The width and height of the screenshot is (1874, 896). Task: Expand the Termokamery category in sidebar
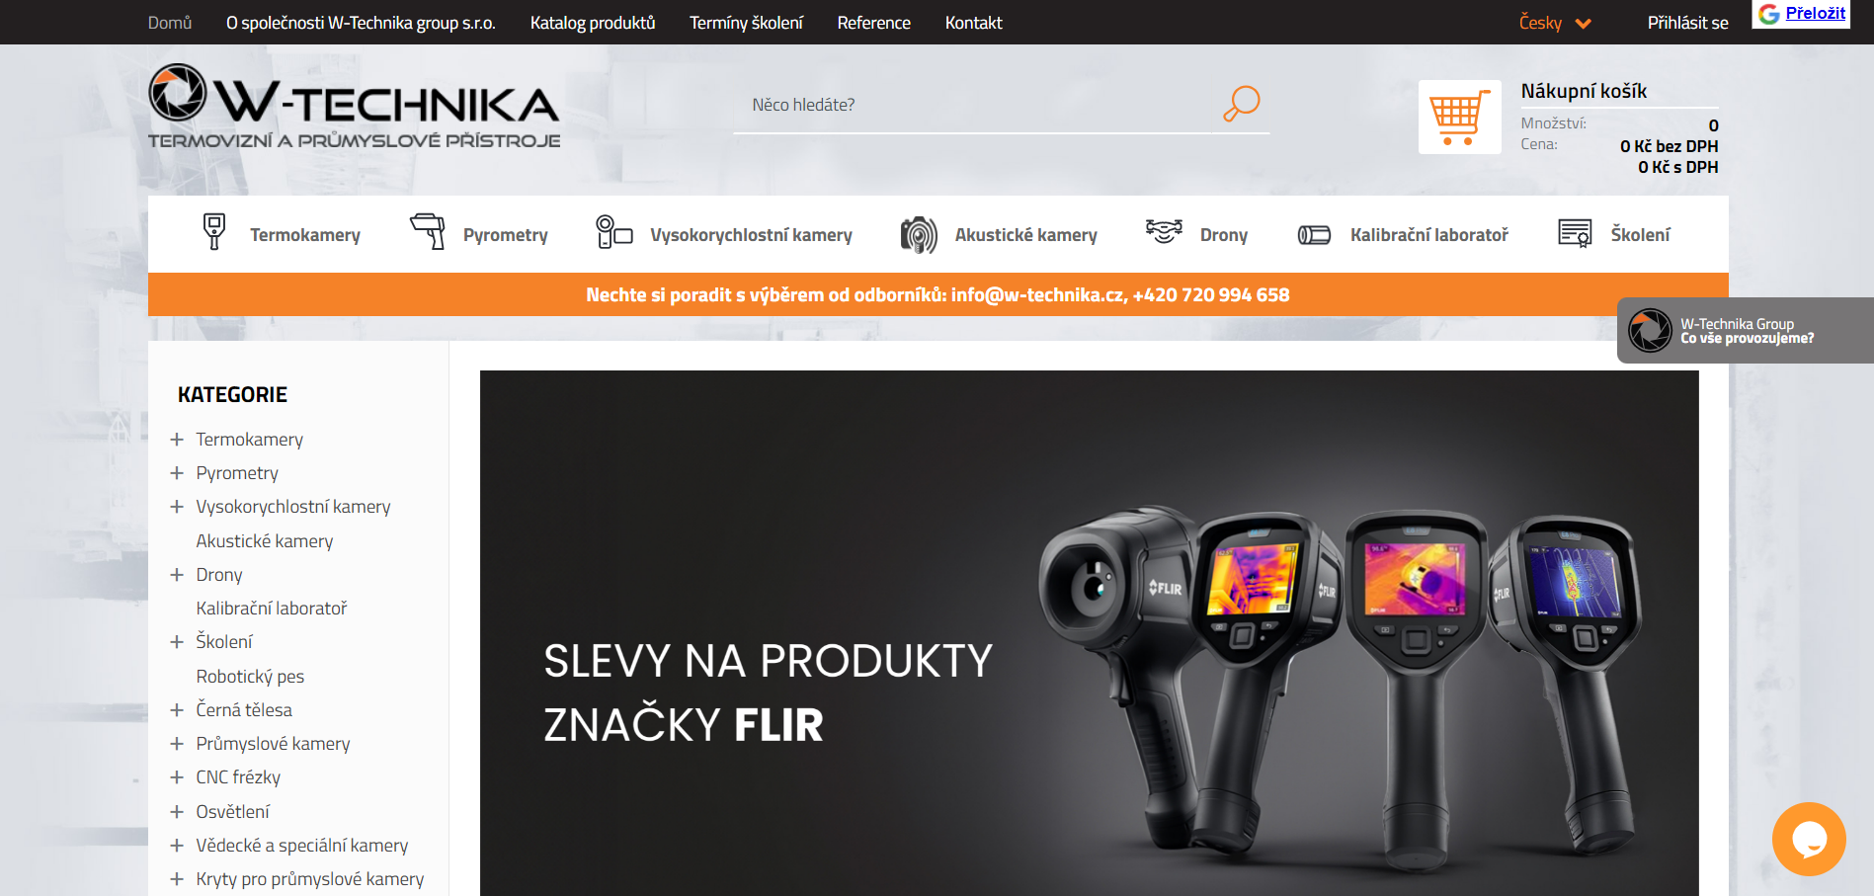(177, 440)
